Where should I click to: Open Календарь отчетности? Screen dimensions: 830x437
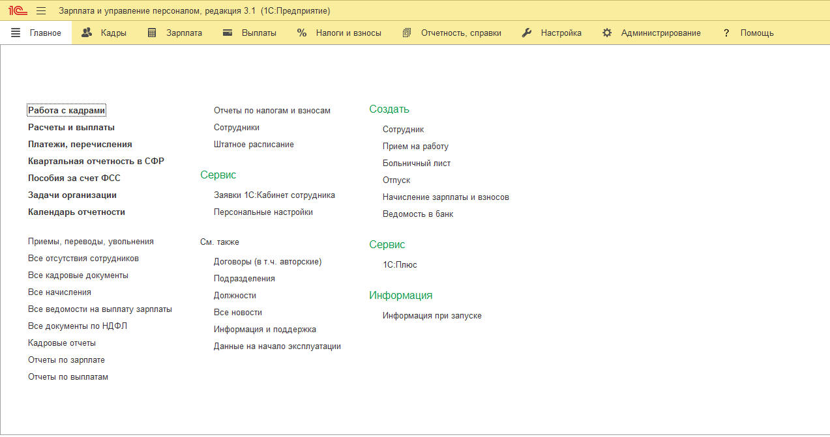(x=76, y=212)
